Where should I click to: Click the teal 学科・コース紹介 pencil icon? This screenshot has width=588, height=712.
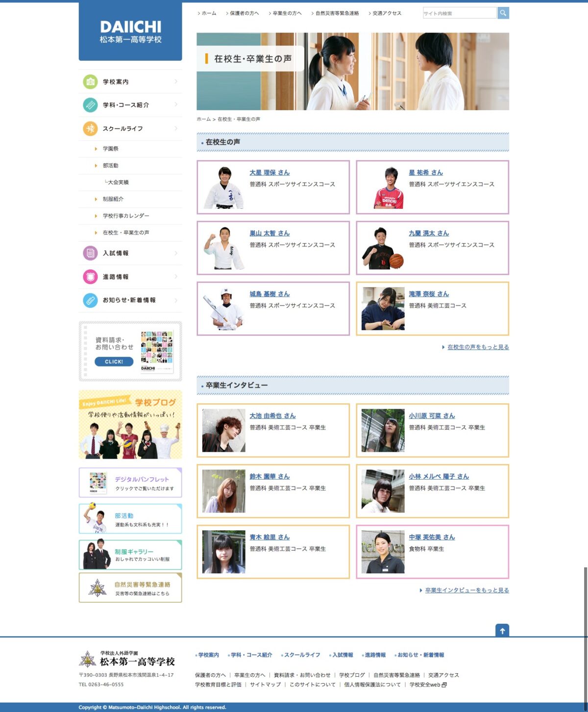coord(90,105)
